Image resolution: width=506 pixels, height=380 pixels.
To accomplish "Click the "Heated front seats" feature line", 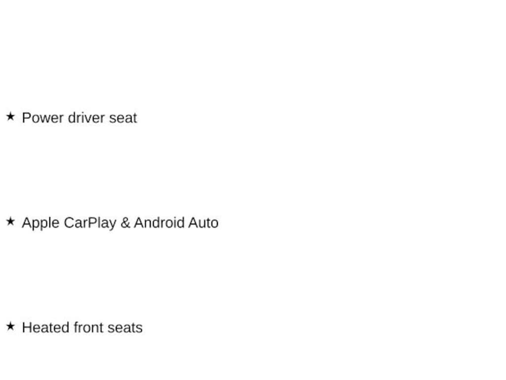I will click(x=82, y=328).
